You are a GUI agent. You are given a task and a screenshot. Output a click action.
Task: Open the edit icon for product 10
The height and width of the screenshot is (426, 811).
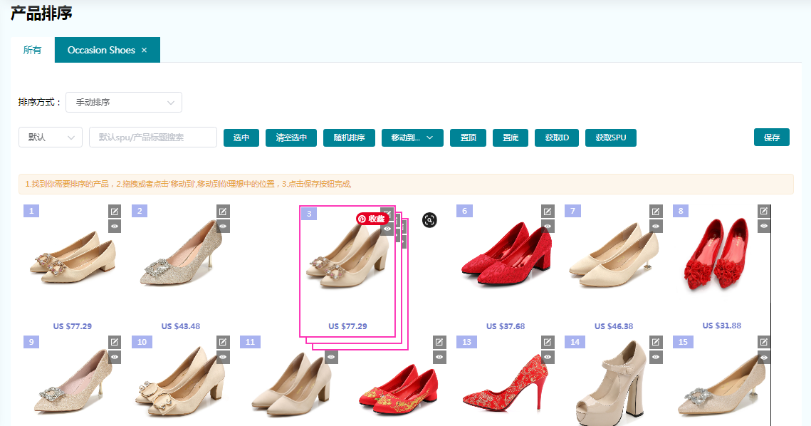coord(223,342)
